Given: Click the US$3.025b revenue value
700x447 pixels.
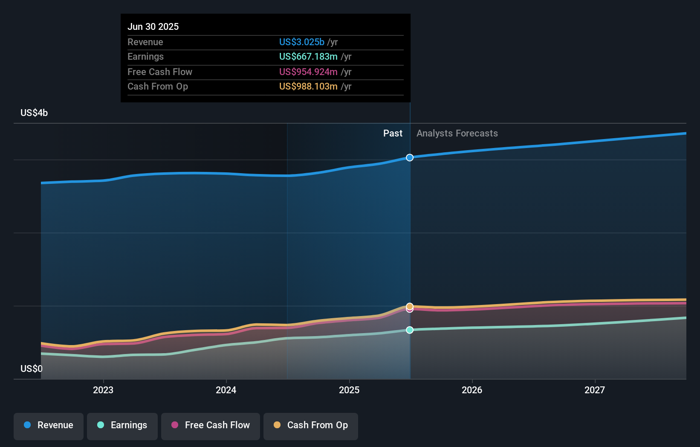Looking at the screenshot, I should [x=302, y=42].
